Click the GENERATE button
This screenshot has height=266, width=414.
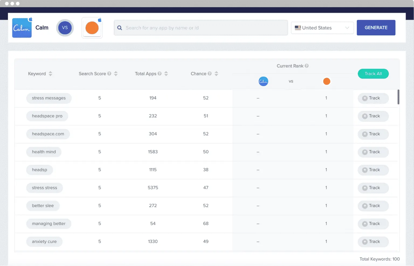point(376,28)
